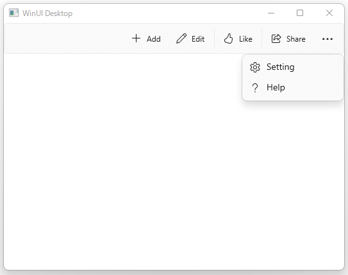Click blank command bar space left of Add

coord(67,38)
